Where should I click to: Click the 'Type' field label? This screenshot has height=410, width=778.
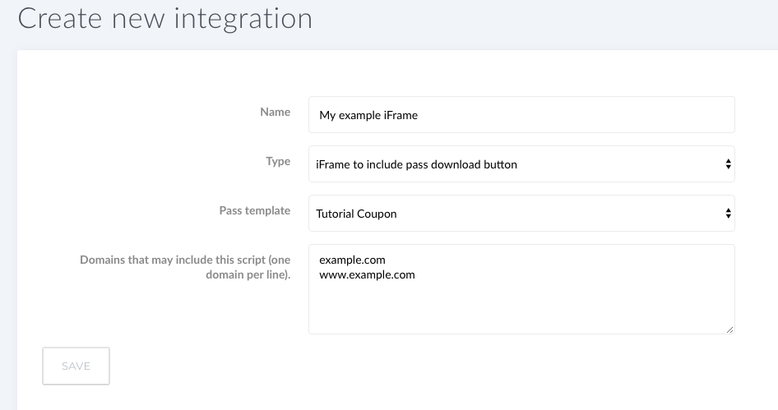(278, 161)
